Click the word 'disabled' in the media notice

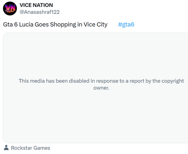pos(79,81)
